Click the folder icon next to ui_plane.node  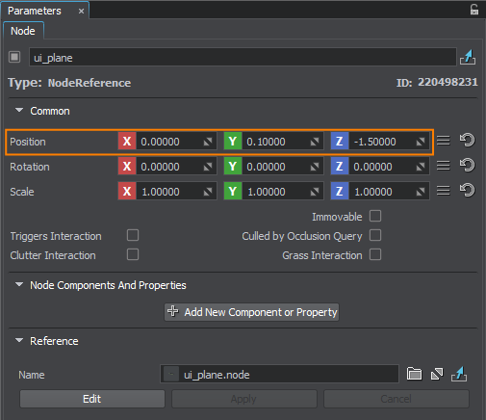point(414,374)
